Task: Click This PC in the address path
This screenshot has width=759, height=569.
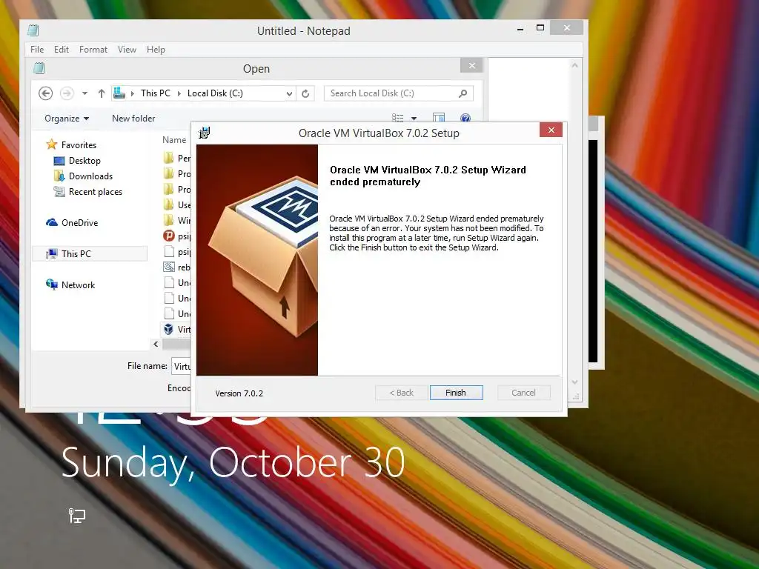Action: (x=156, y=93)
